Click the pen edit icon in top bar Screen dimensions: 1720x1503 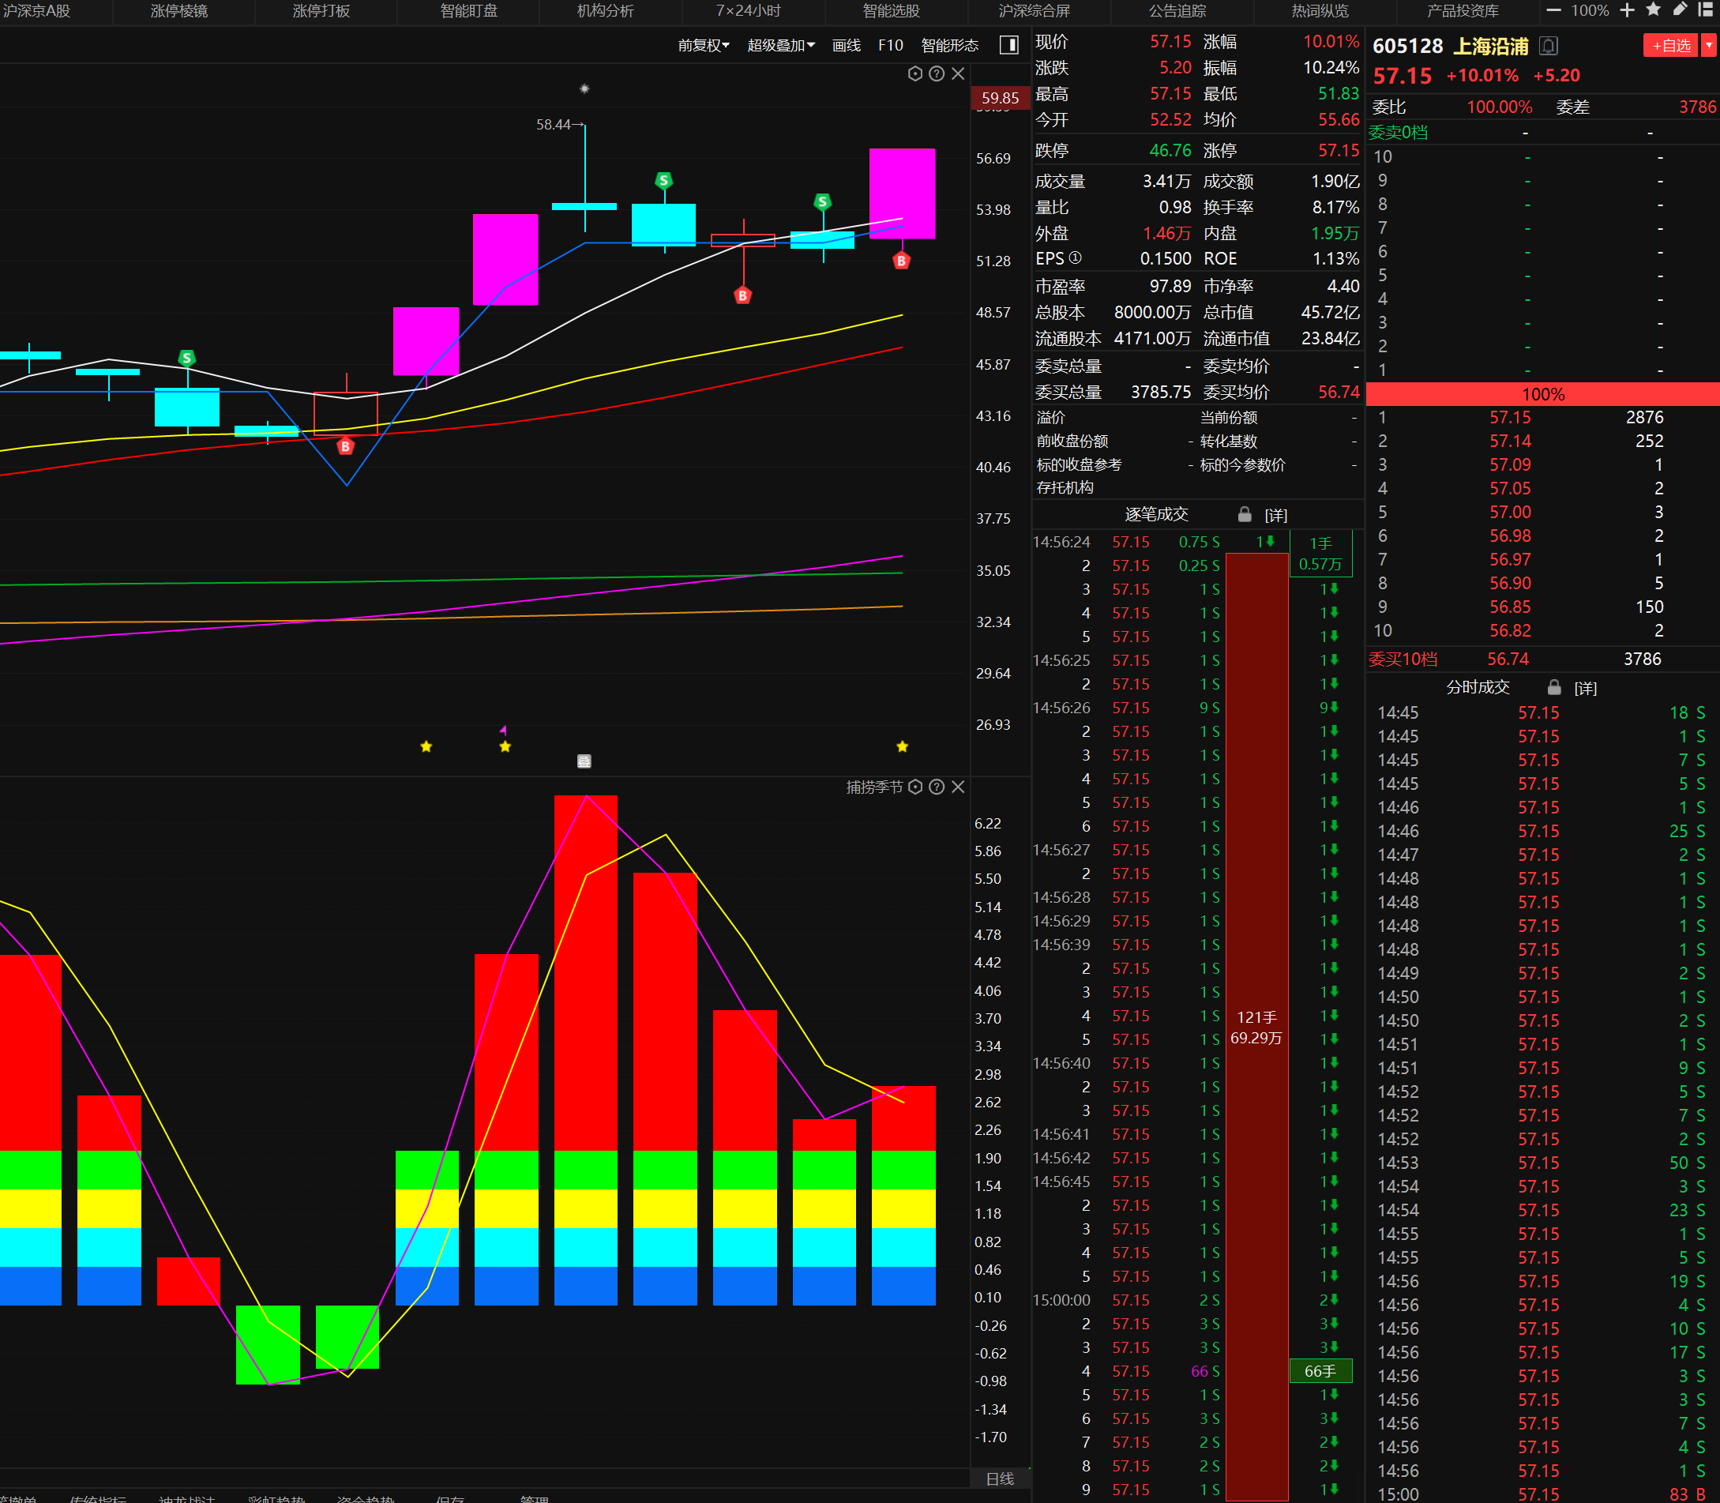pyautogui.click(x=1680, y=9)
